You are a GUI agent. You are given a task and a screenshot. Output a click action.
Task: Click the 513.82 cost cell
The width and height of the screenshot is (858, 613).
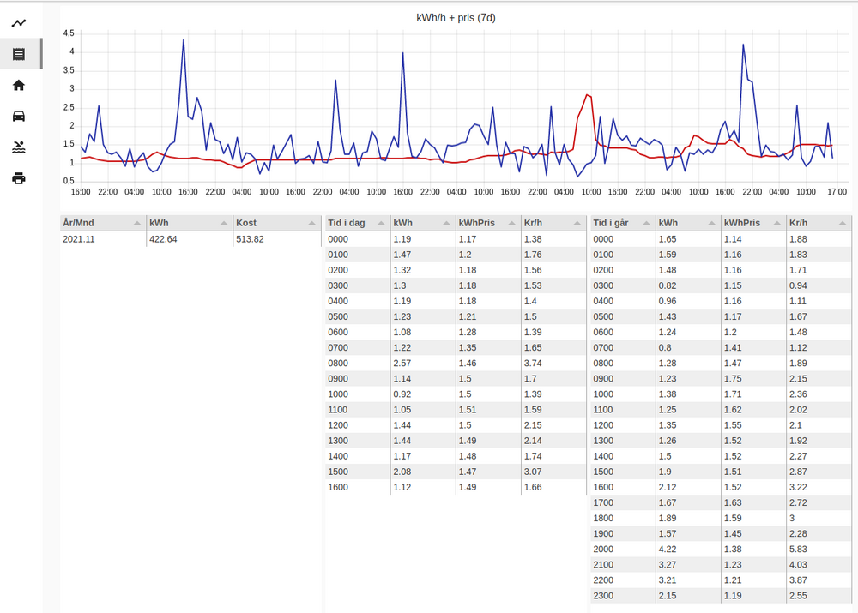251,239
